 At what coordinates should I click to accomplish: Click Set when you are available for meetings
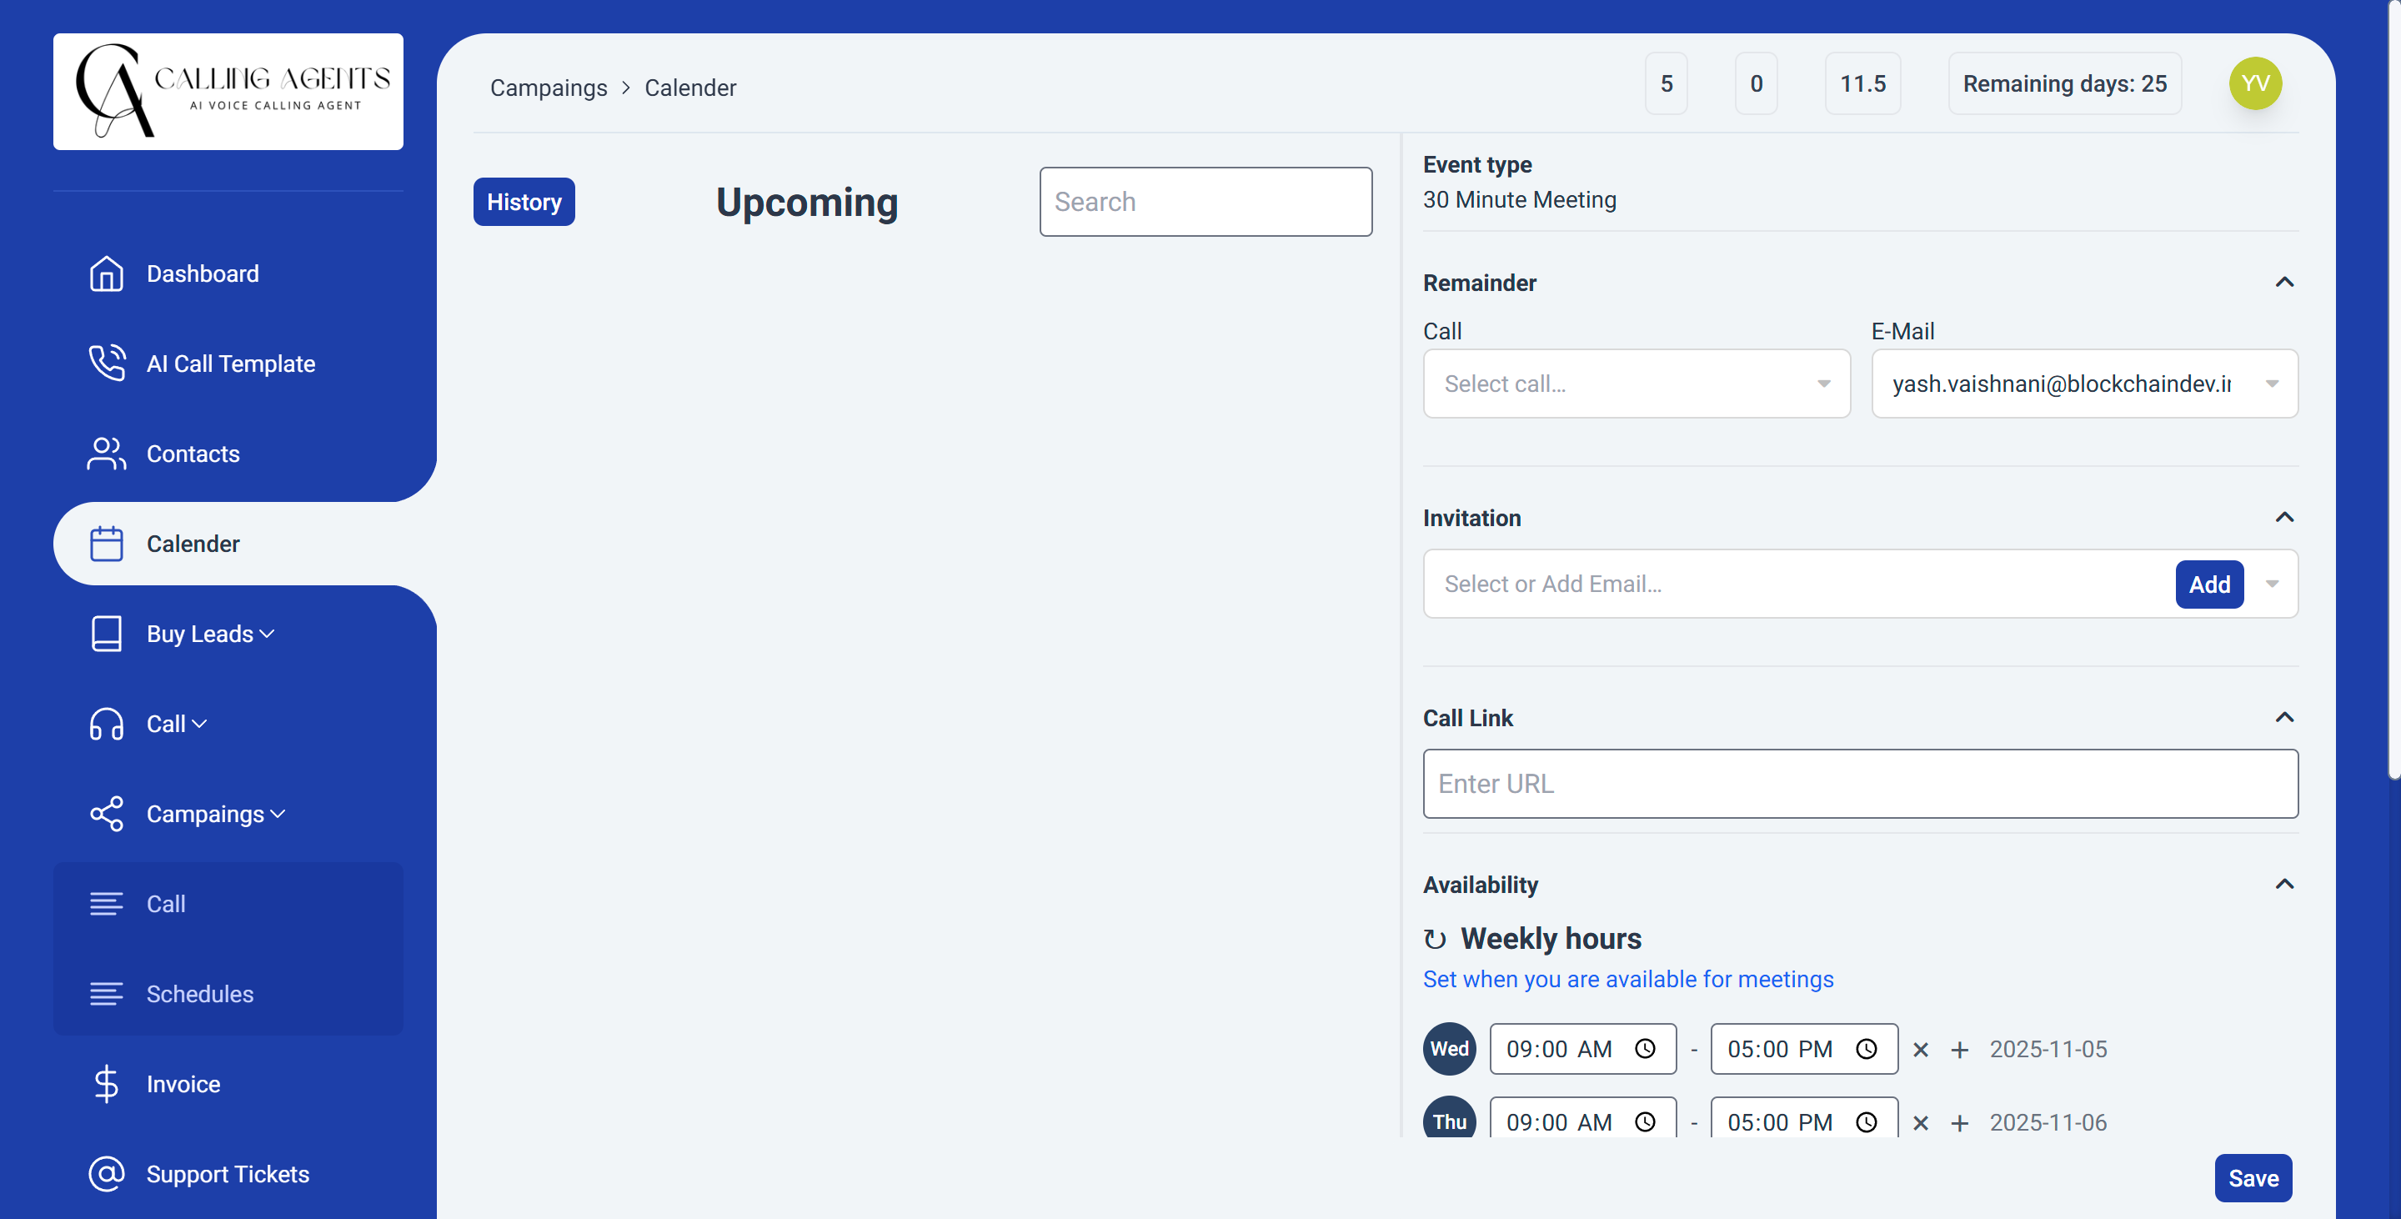(x=1627, y=980)
